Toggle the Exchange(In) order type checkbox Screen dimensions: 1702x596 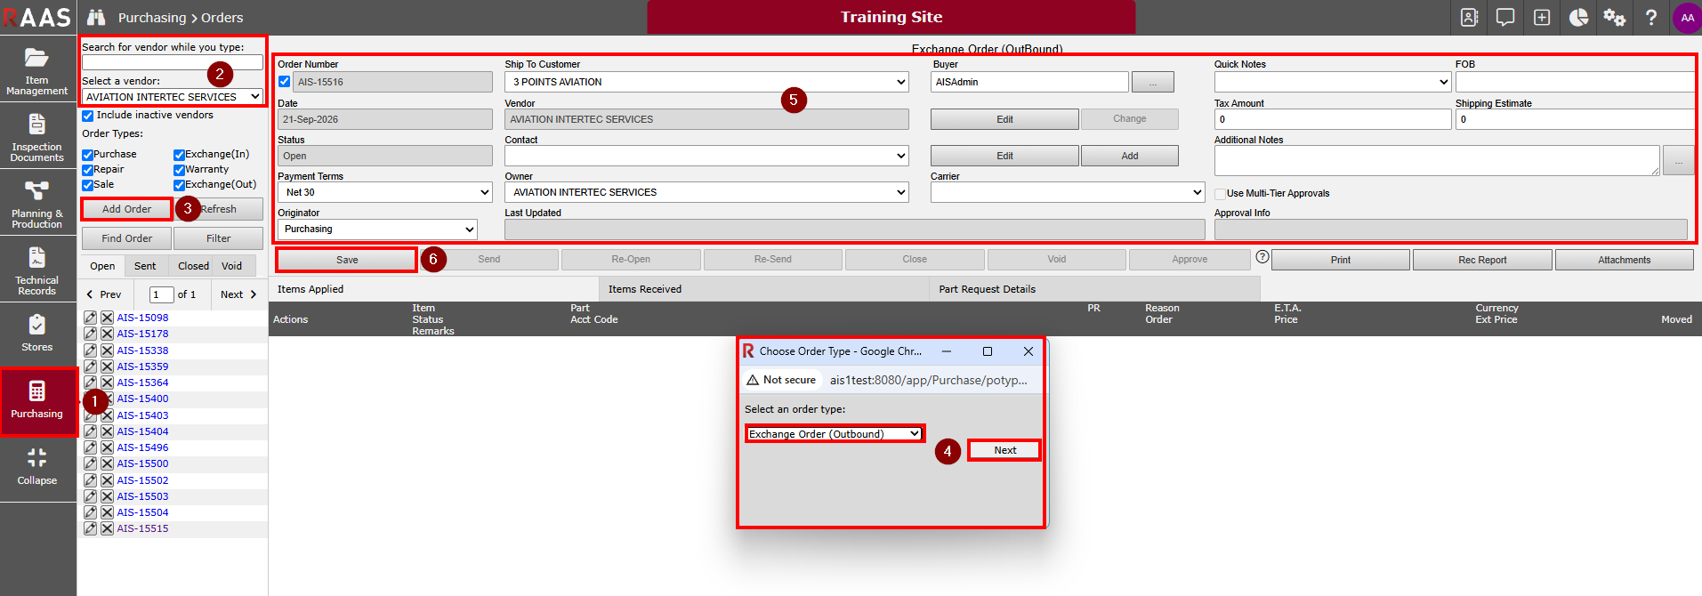point(180,155)
